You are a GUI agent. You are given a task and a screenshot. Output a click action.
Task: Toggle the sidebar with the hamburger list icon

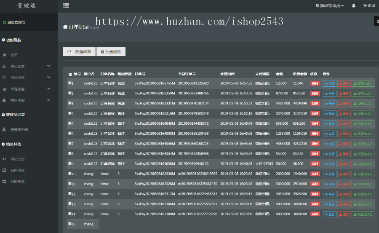point(66,5)
